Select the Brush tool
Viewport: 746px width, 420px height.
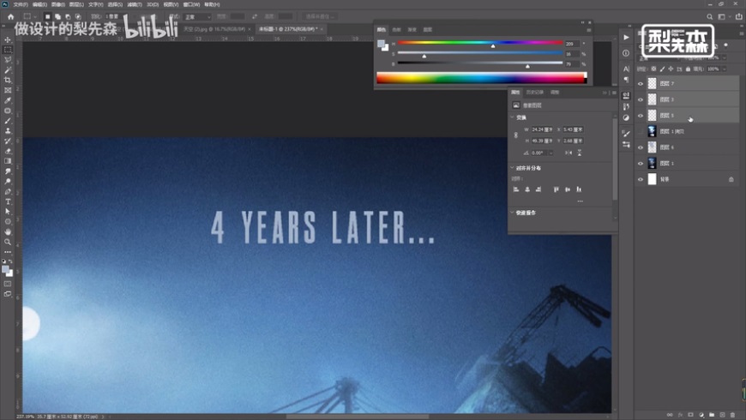(x=8, y=121)
